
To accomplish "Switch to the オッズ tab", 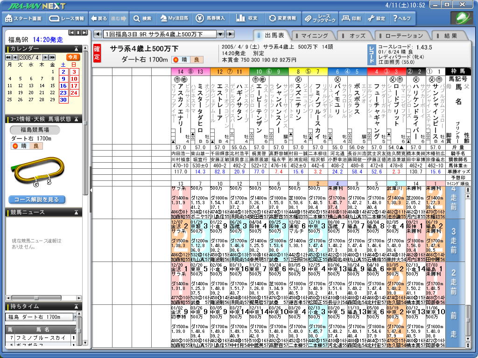I will coord(357,35).
